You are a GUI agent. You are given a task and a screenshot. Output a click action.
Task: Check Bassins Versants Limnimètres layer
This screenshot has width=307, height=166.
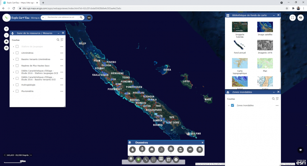click(x=17, y=59)
